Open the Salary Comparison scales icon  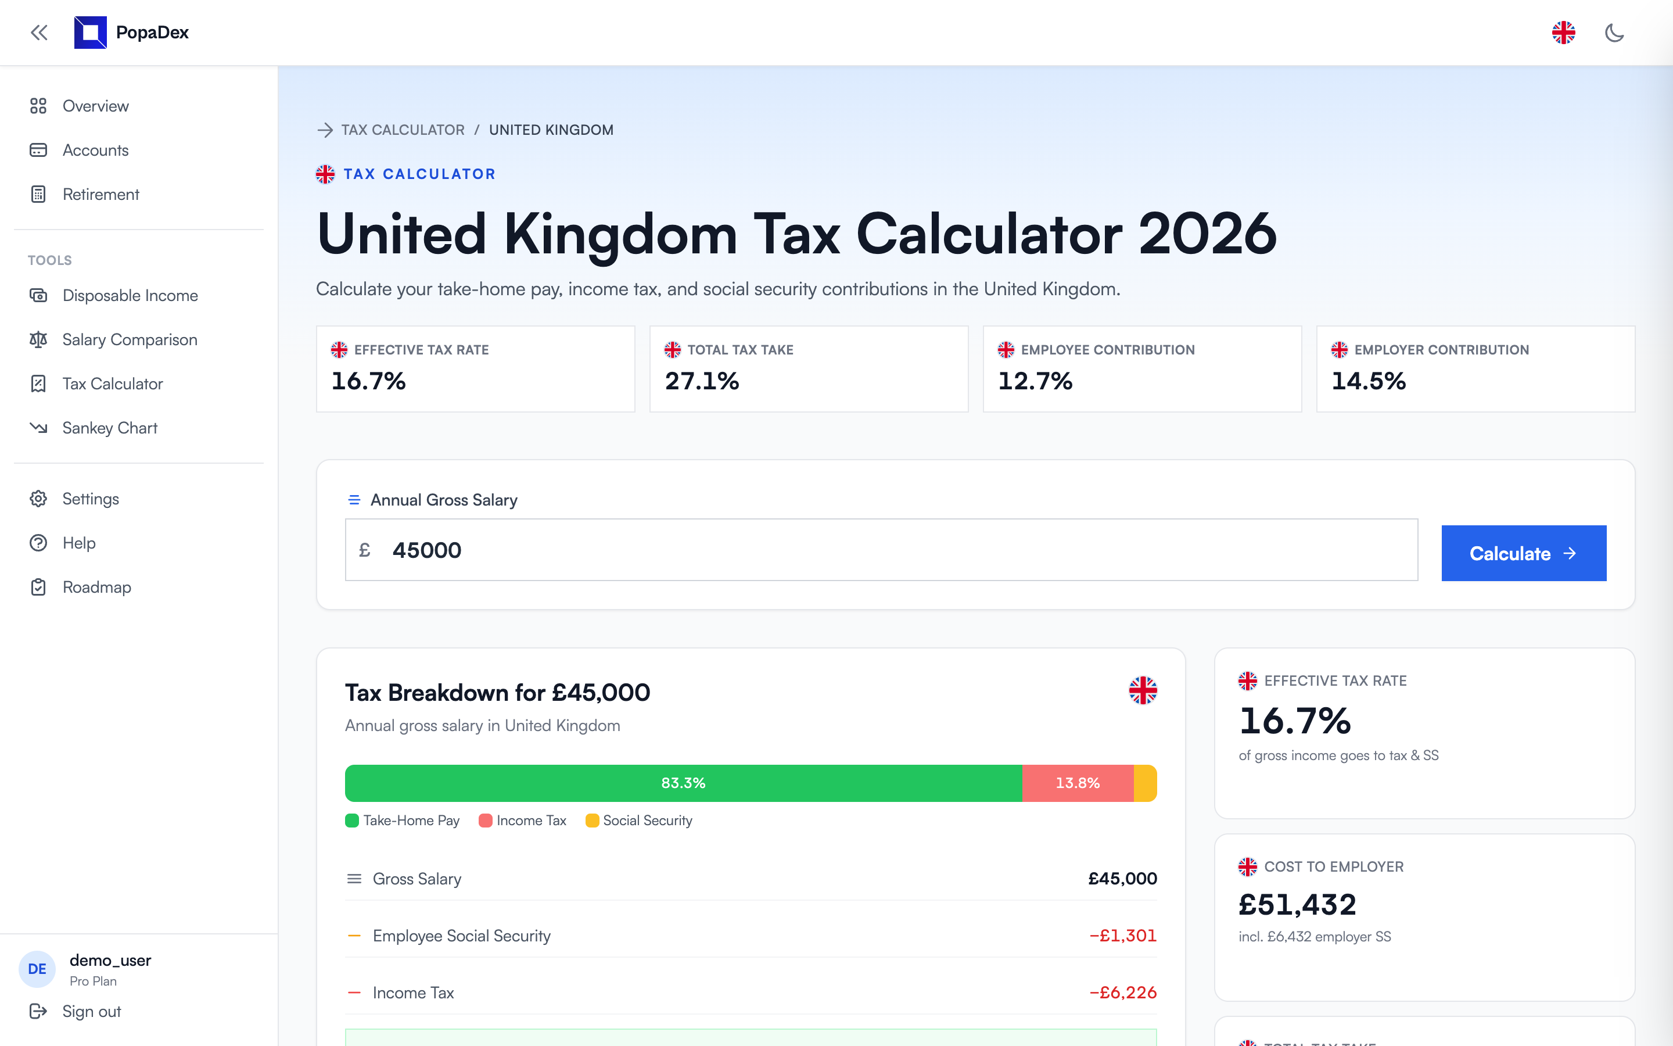pyautogui.click(x=39, y=340)
